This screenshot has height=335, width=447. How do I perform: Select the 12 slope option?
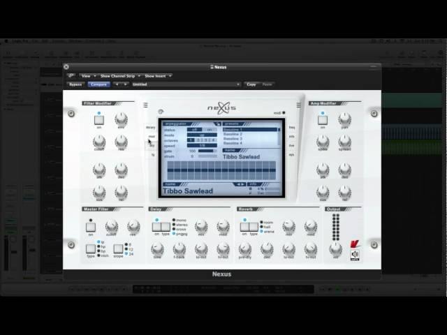tap(129, 249)
